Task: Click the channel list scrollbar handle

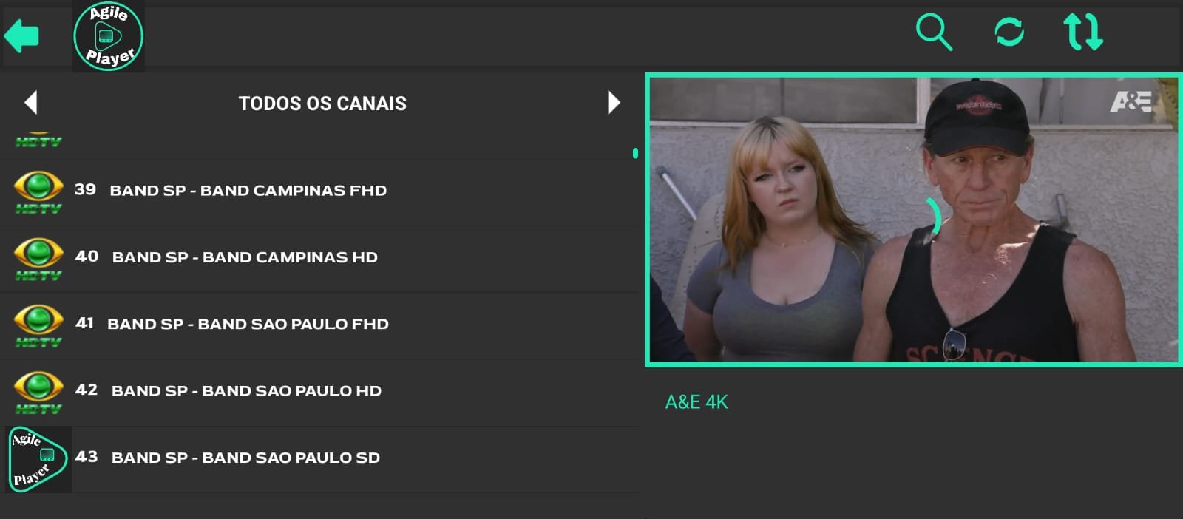Action: [635, 154]
